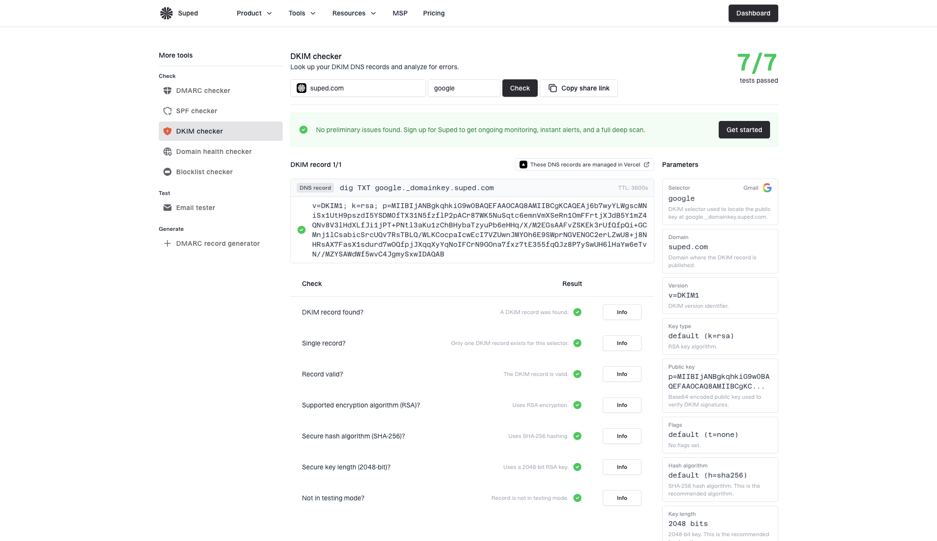Click the DMARC checker shield icon
Screen dimensions: 937x541
point(167,90)
